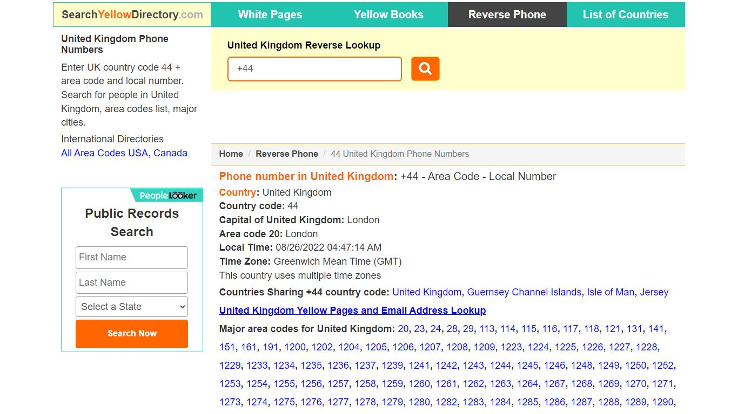
Task: Select area code 1223
Action: click(x=511, y=347)
